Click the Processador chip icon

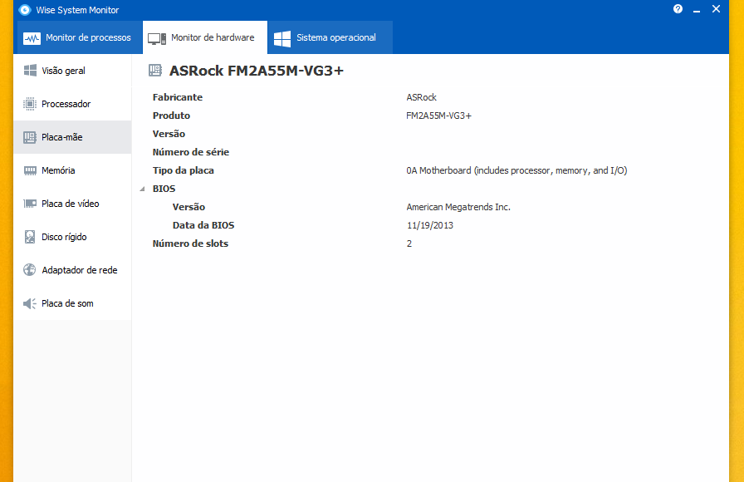tap(30, 104)
